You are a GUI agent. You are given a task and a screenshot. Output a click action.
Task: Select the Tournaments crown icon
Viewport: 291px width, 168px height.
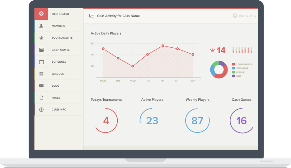(41, 38)
